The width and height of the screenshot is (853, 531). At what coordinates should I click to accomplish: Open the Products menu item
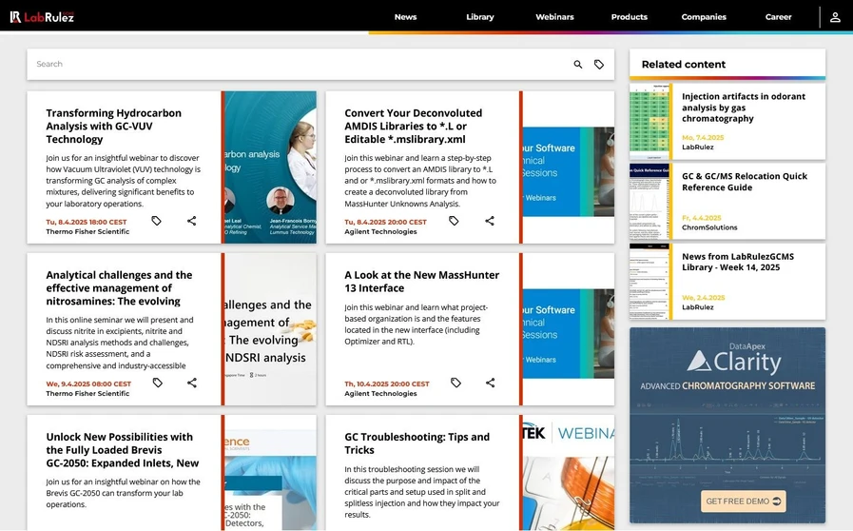[629, 17]
